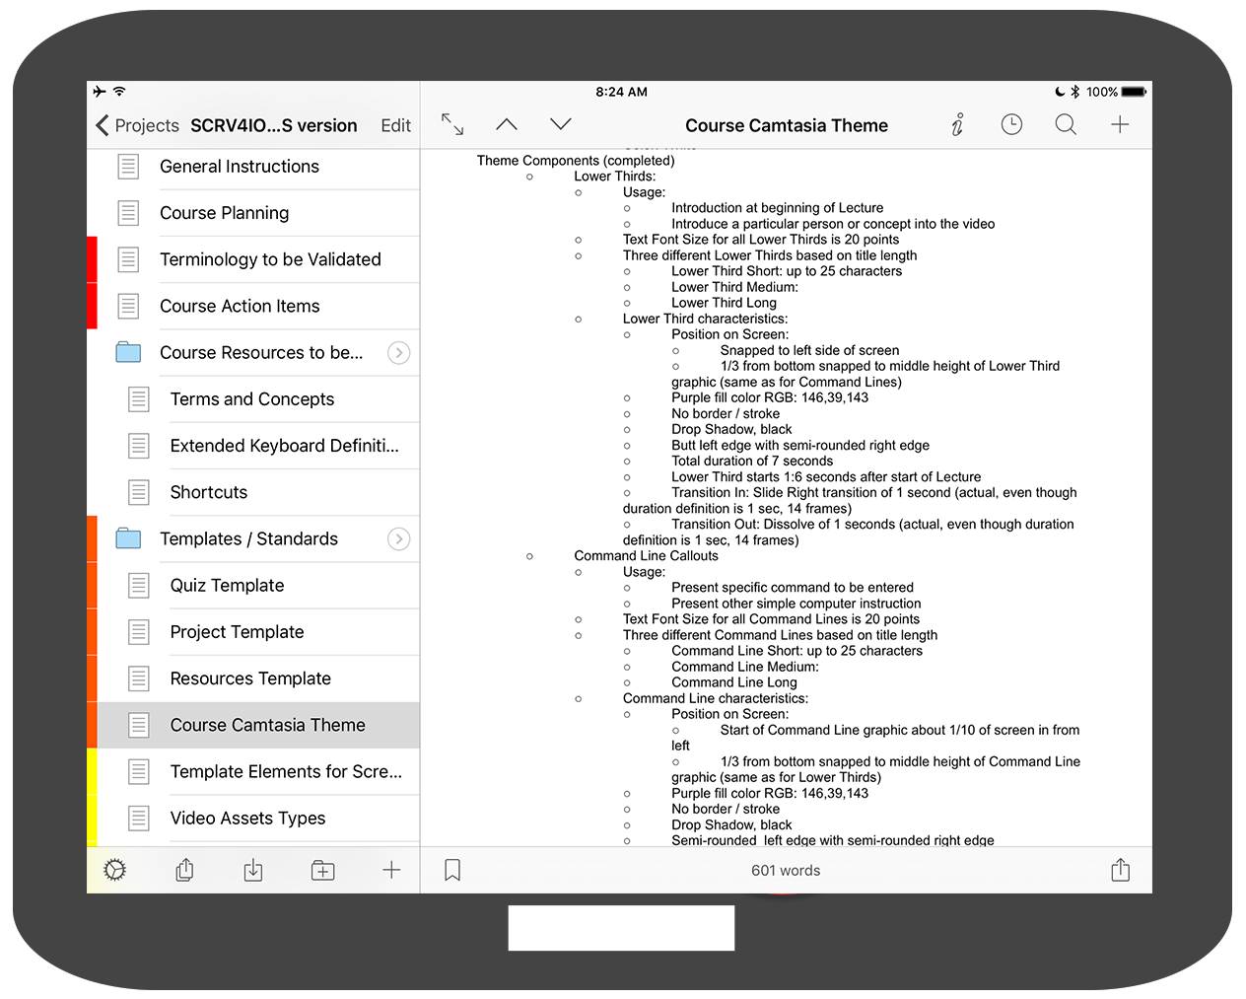Open snapshots history clock icon

pyautogui.click(x=1011, y=124)
